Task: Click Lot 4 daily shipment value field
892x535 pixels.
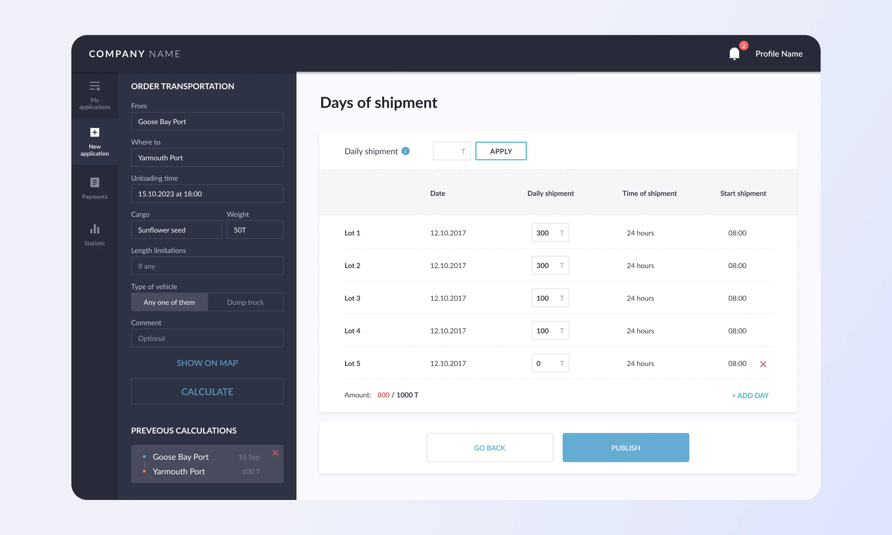Action: 550,331
